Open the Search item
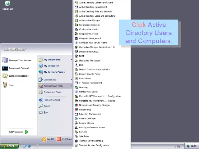This screenshot has width=199, height=149. [55, 106]
